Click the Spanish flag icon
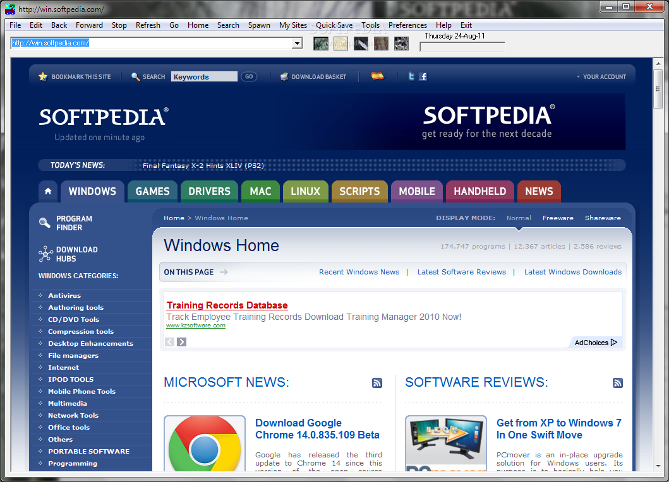The width and height of the screenshot is (669, 482). tap(377, 76)
